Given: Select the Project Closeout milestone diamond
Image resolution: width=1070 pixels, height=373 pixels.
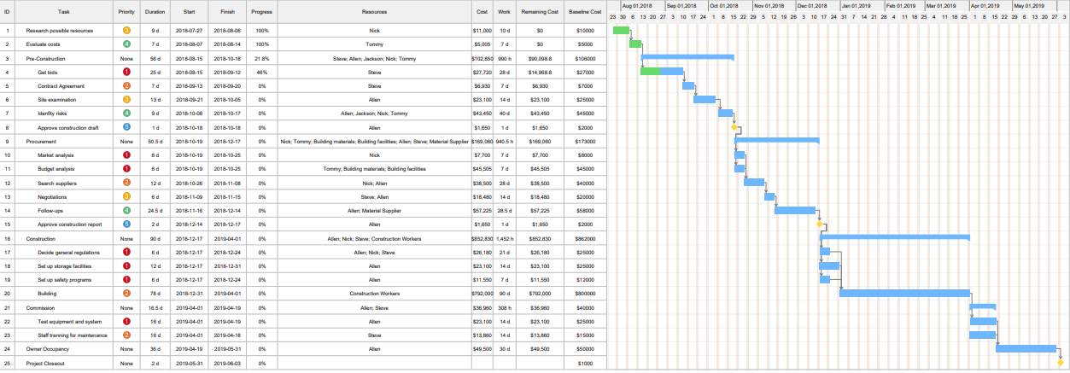Looking at the screenshot, I should (1060, 363).
